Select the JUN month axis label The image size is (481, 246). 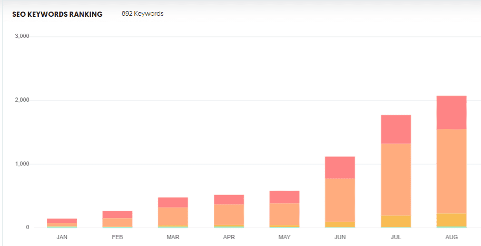point(340,237)
